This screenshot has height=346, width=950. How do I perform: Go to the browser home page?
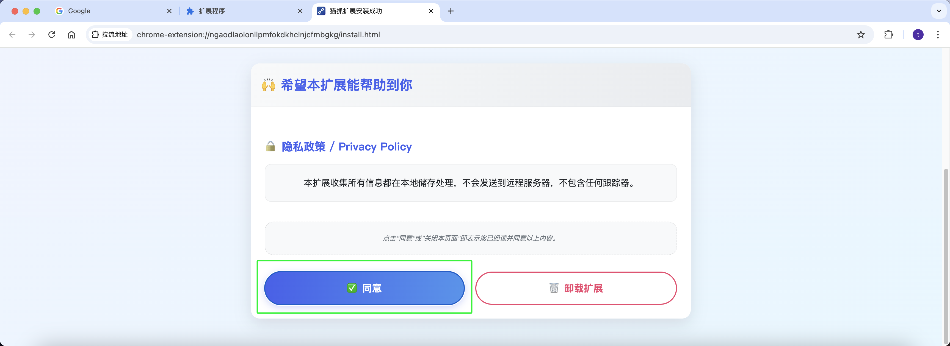pos(71,35)
